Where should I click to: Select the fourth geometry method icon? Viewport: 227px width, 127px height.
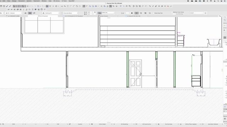(150, 13)
